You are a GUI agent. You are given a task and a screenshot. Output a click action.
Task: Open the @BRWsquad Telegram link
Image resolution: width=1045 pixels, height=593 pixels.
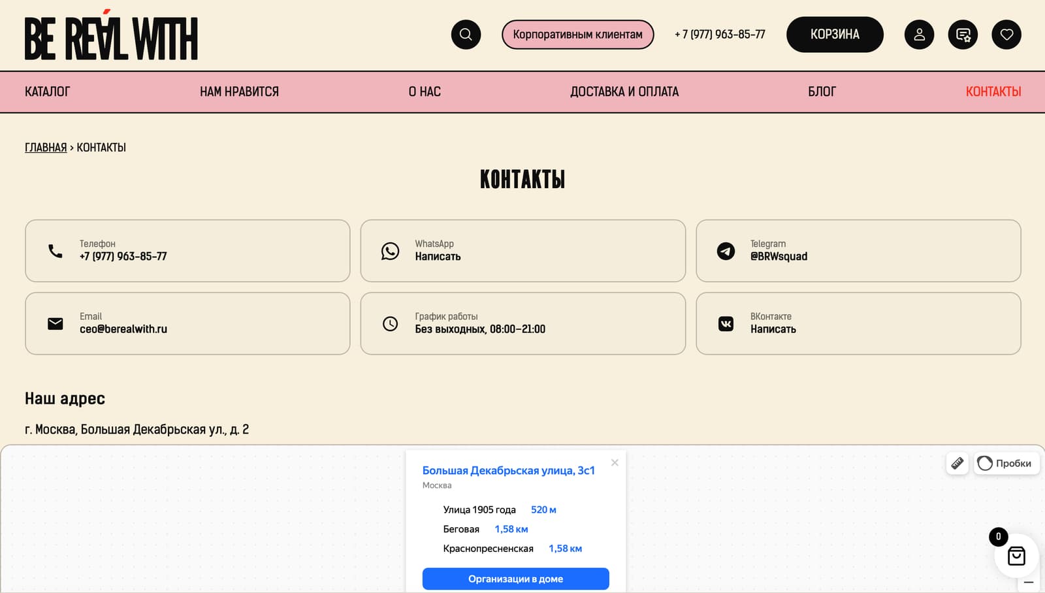tap(779, 257)
